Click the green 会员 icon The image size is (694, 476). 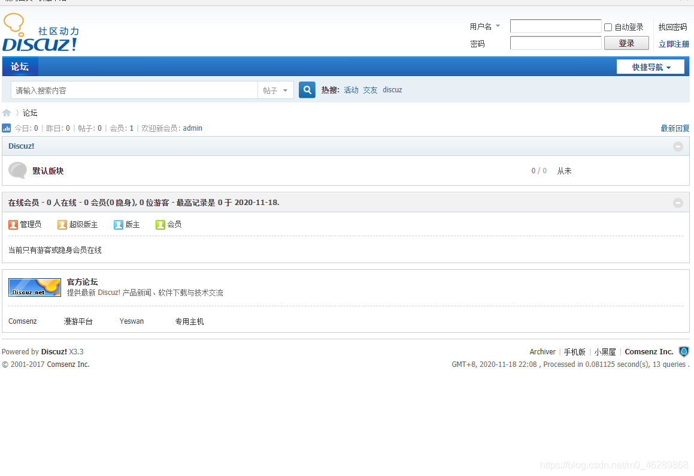[x=160, y=225]
